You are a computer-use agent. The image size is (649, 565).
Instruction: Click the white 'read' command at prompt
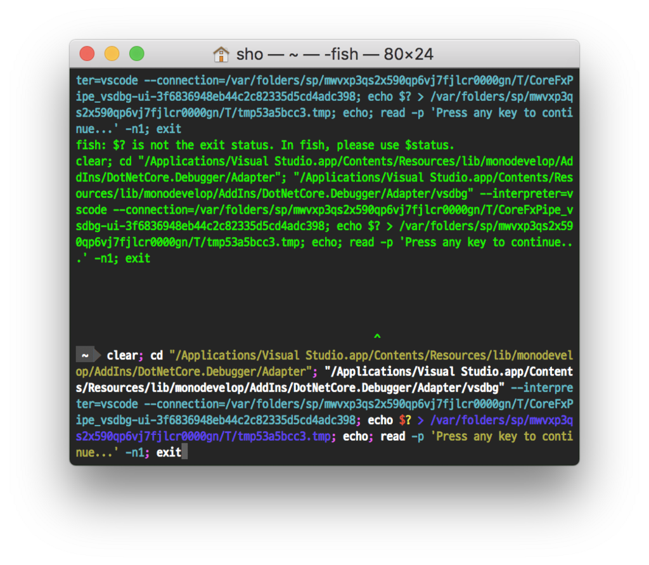pos(393,436)
